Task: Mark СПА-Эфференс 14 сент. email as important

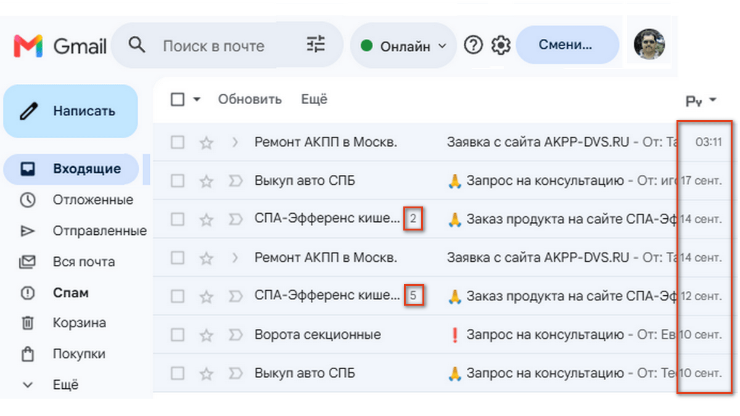Action: [235, 219]
